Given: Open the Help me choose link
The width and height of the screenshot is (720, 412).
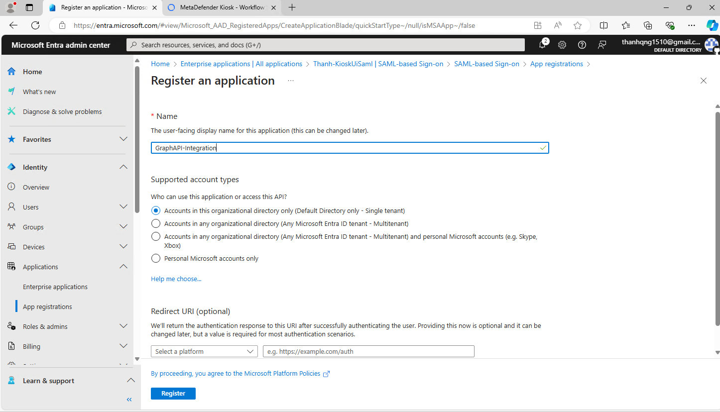Looking at the screenshot, I should click(176, 279).
